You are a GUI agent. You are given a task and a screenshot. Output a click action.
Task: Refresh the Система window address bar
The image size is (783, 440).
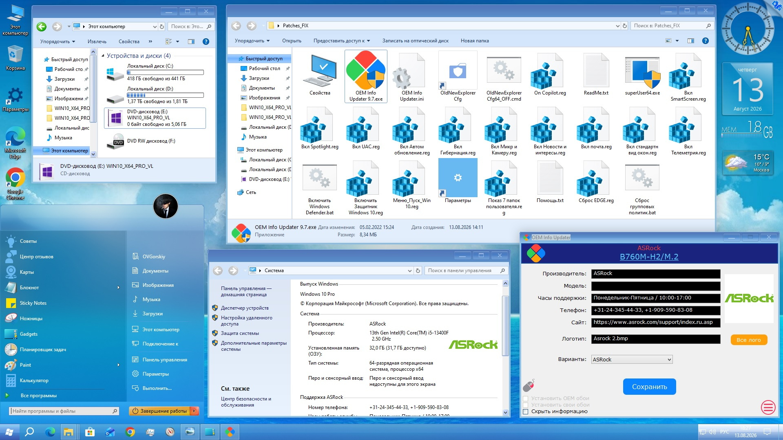point(418,271)
